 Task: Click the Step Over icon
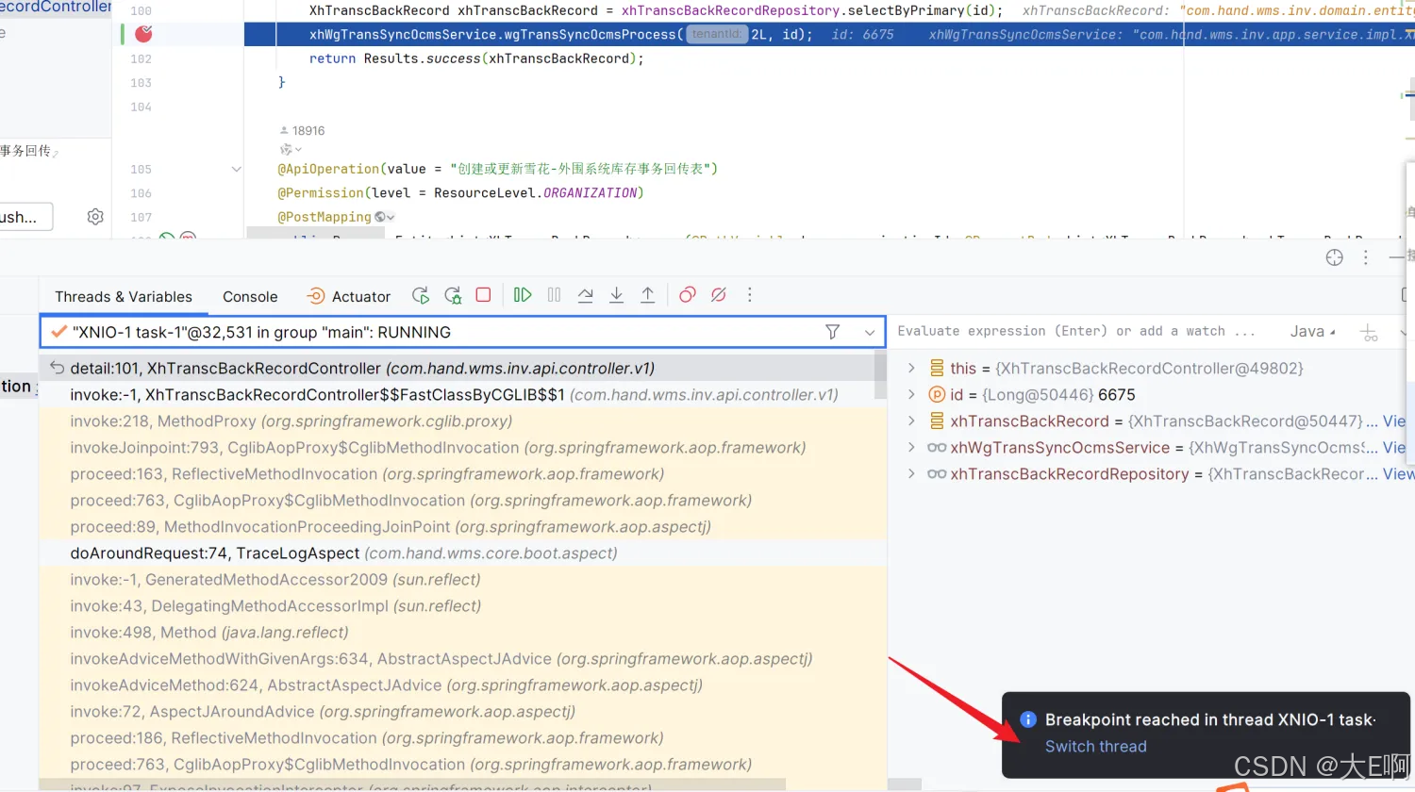586,295
